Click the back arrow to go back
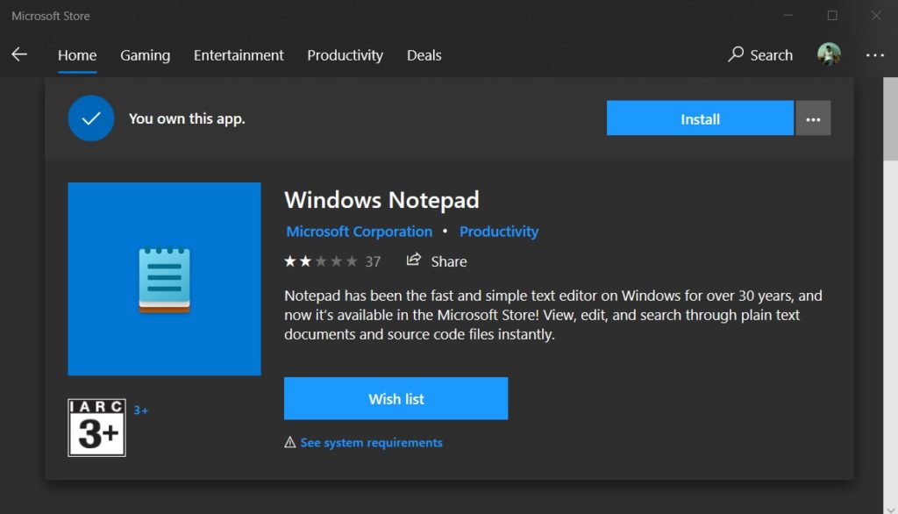The image size is (898, 514). (19, 54)
